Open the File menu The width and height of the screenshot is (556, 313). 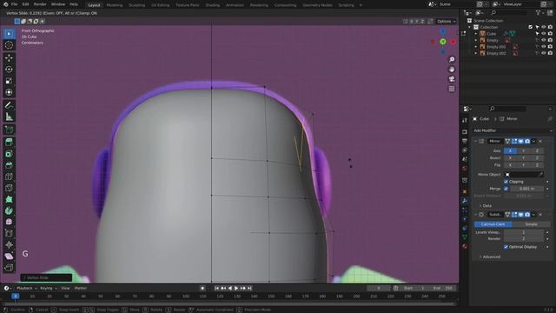click(x=14, y=4)
